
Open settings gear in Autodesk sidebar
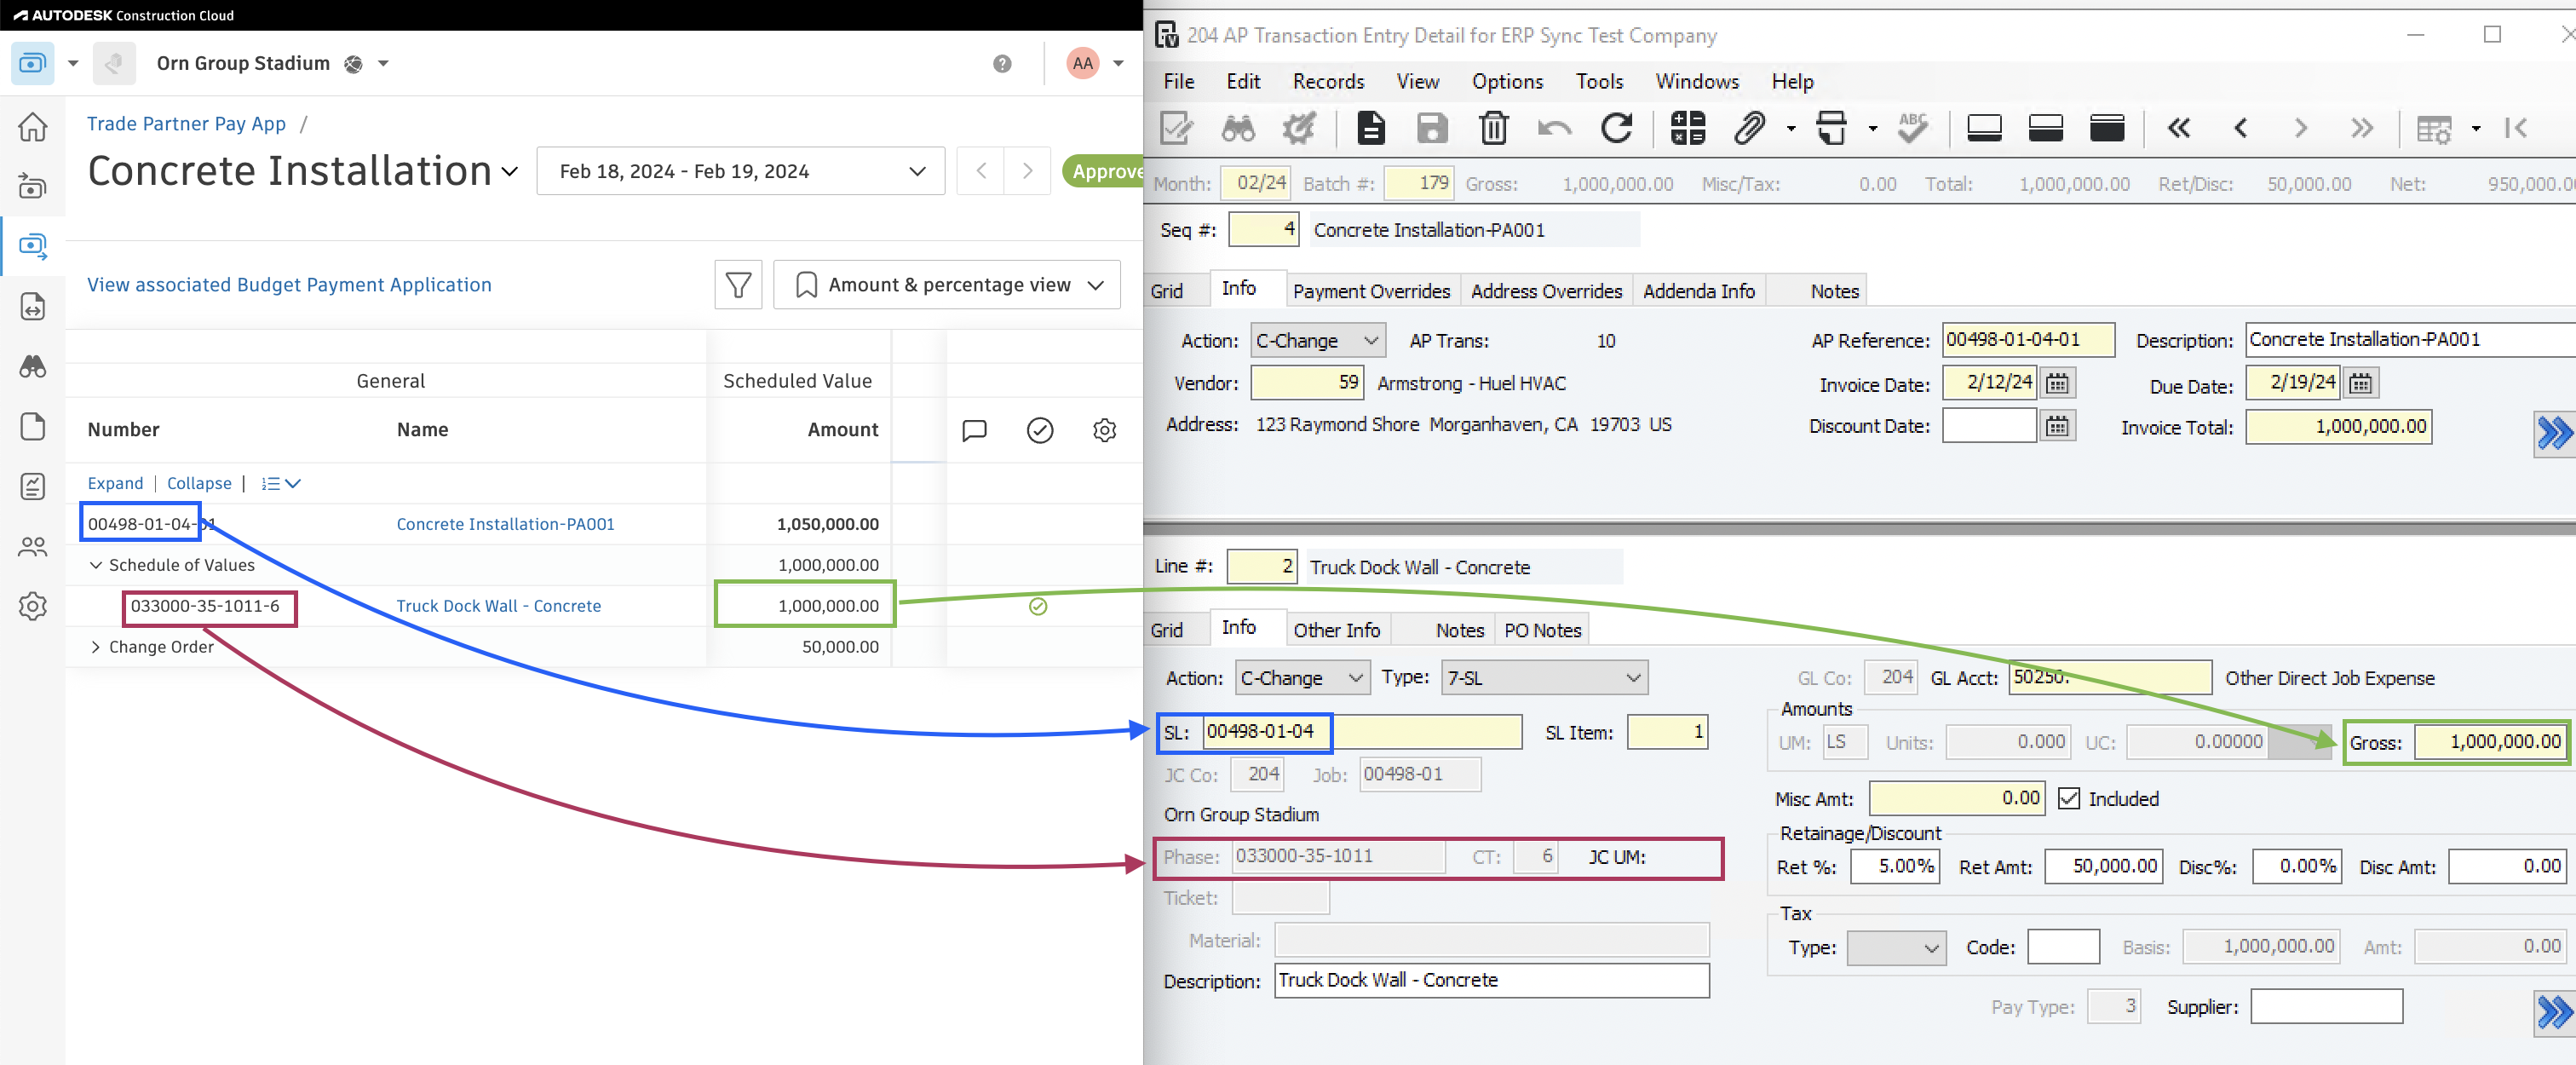(33, 606)
